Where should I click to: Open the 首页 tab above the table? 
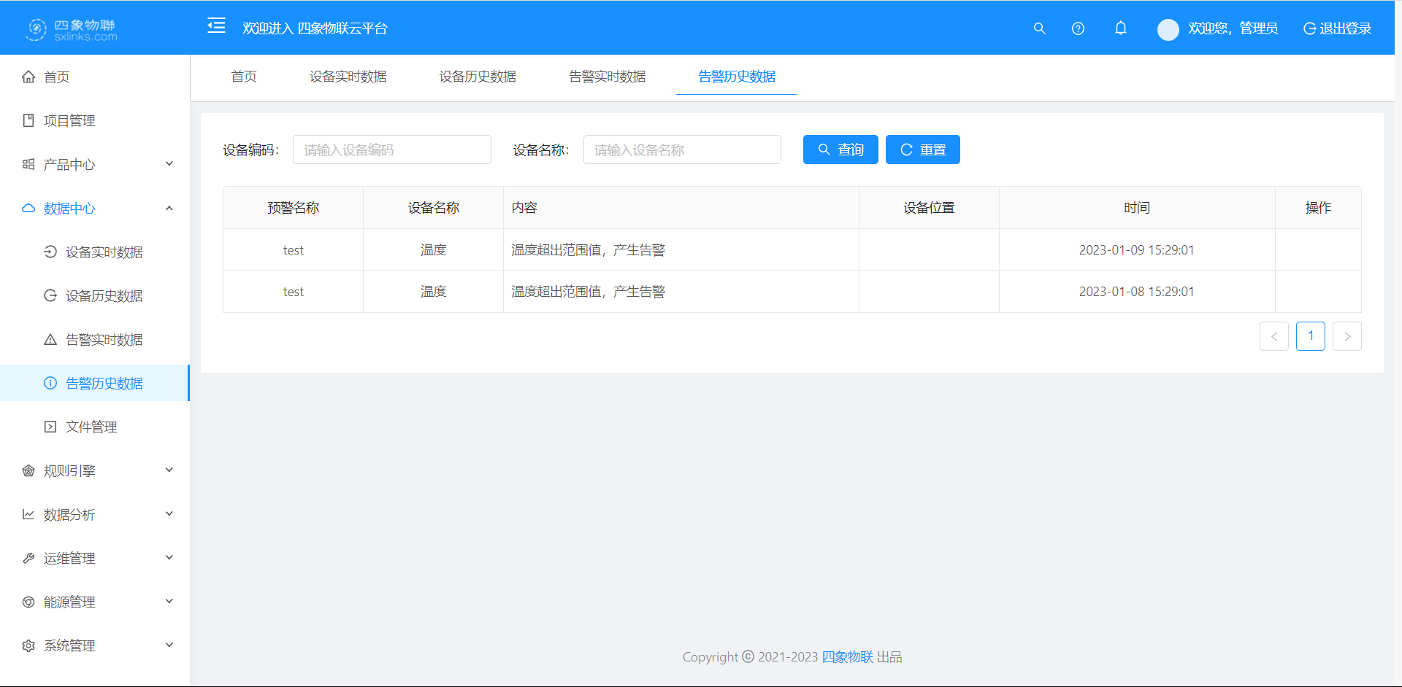(x=243, y=77)
